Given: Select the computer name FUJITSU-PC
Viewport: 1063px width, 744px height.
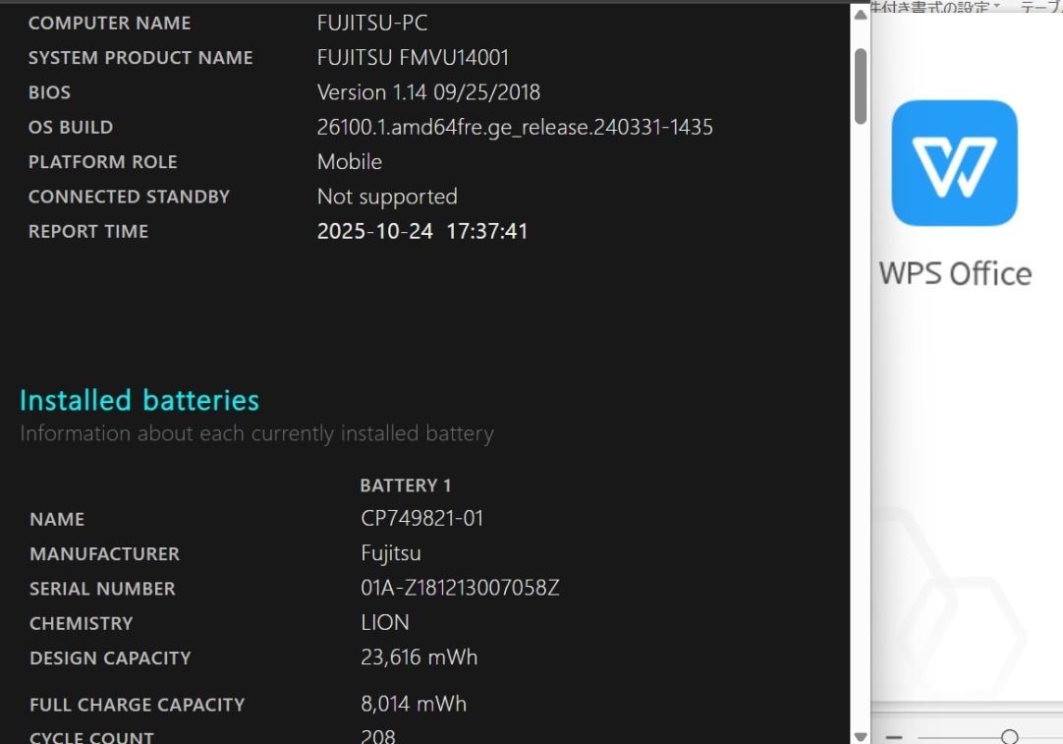Looking at the screenshot, I should [x=372, y=23].
